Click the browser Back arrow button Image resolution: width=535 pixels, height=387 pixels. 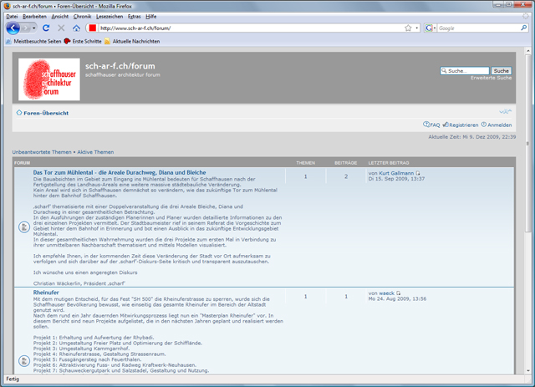pyautogui.click(x=13, y=28)
